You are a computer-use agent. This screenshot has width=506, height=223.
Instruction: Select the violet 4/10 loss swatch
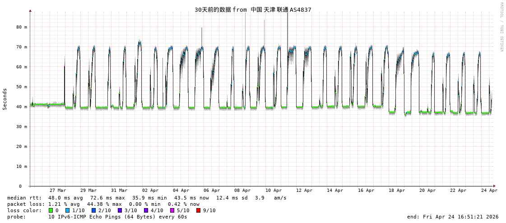[146, 210]
